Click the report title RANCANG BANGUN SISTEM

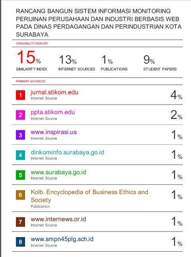click(x=99, y=23)
